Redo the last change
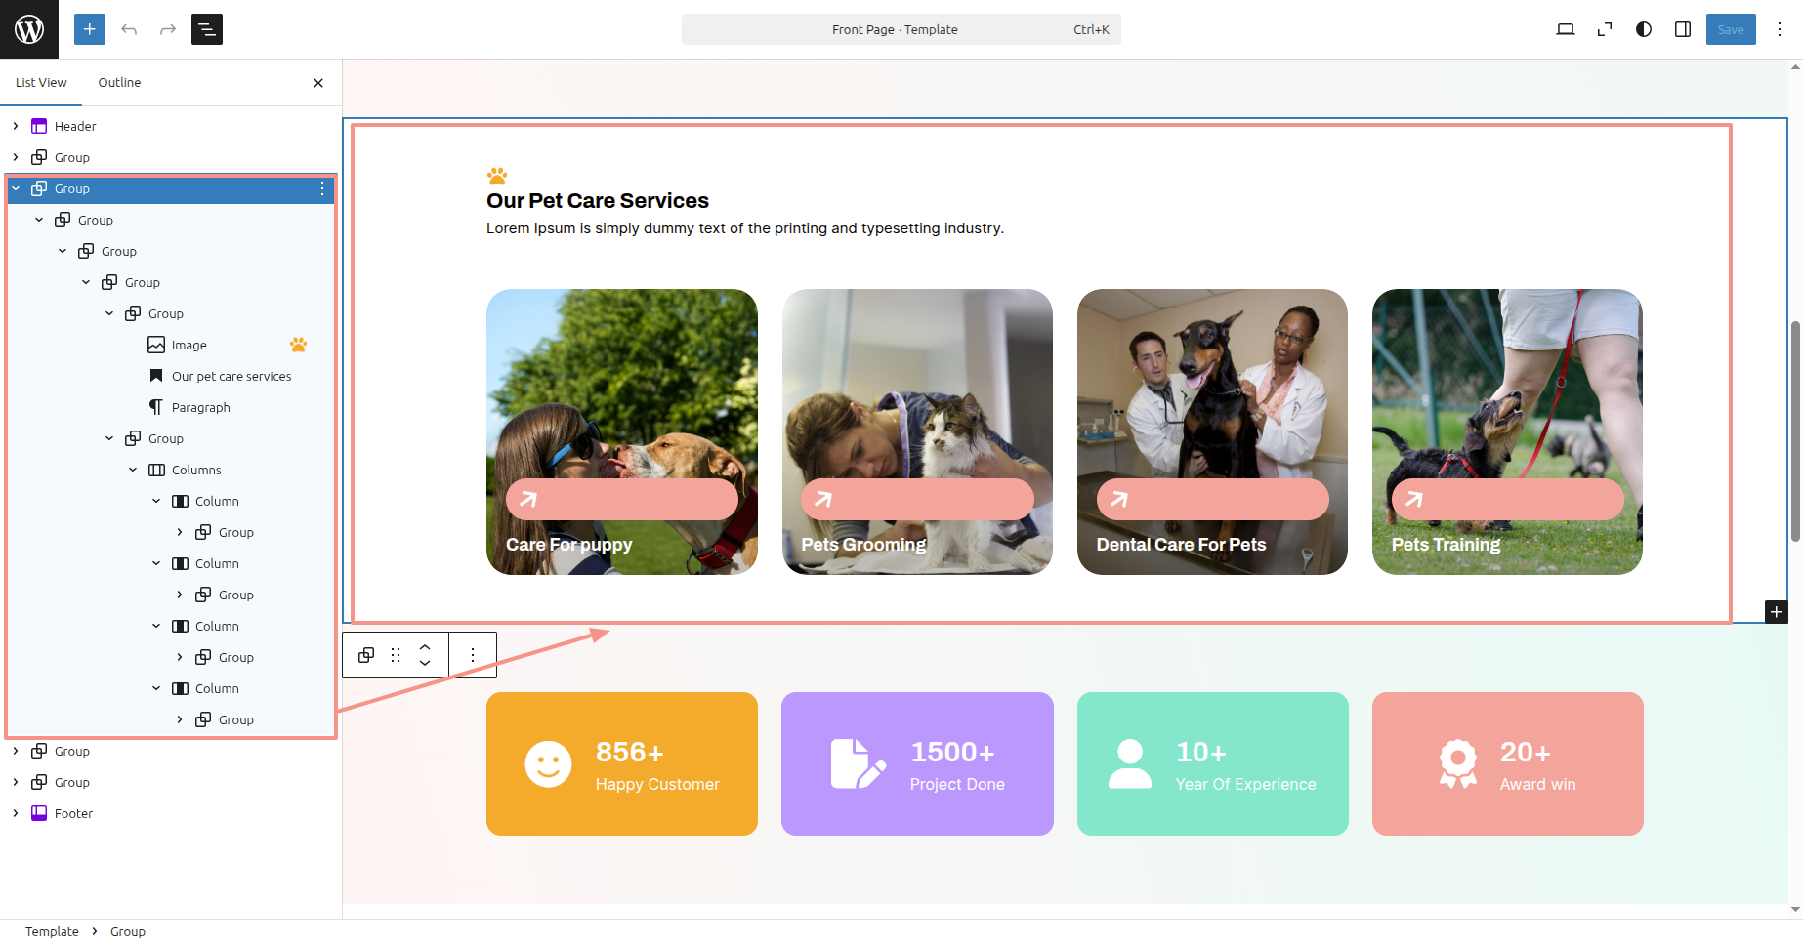This screenshot has height=943, width=1803. coord(168,29)
